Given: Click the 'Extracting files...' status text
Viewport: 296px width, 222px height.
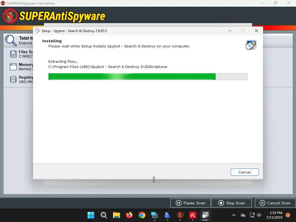Looking at the screenshot, I should (63, 61).
